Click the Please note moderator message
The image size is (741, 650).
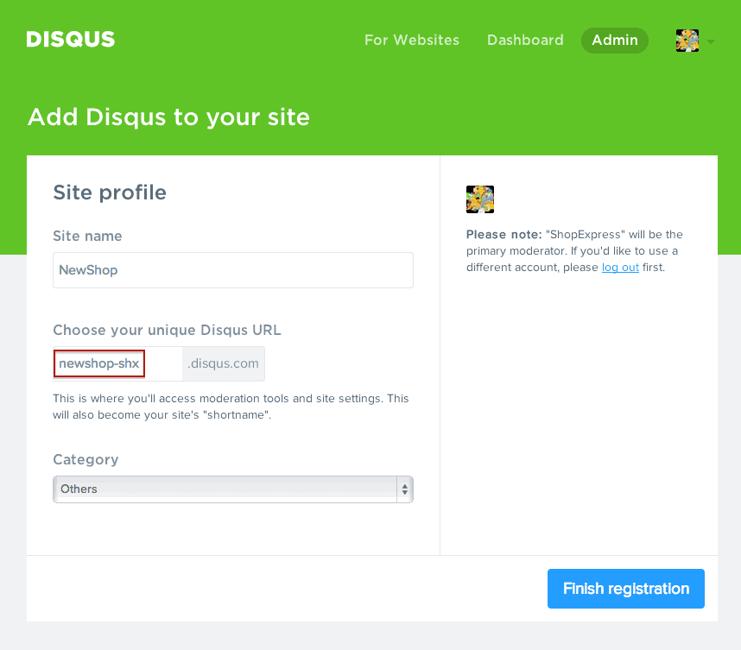[574, 251]
